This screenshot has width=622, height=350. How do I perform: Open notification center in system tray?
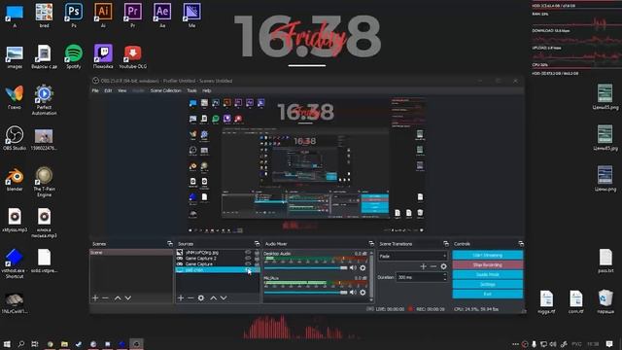[x=609, y=344]
